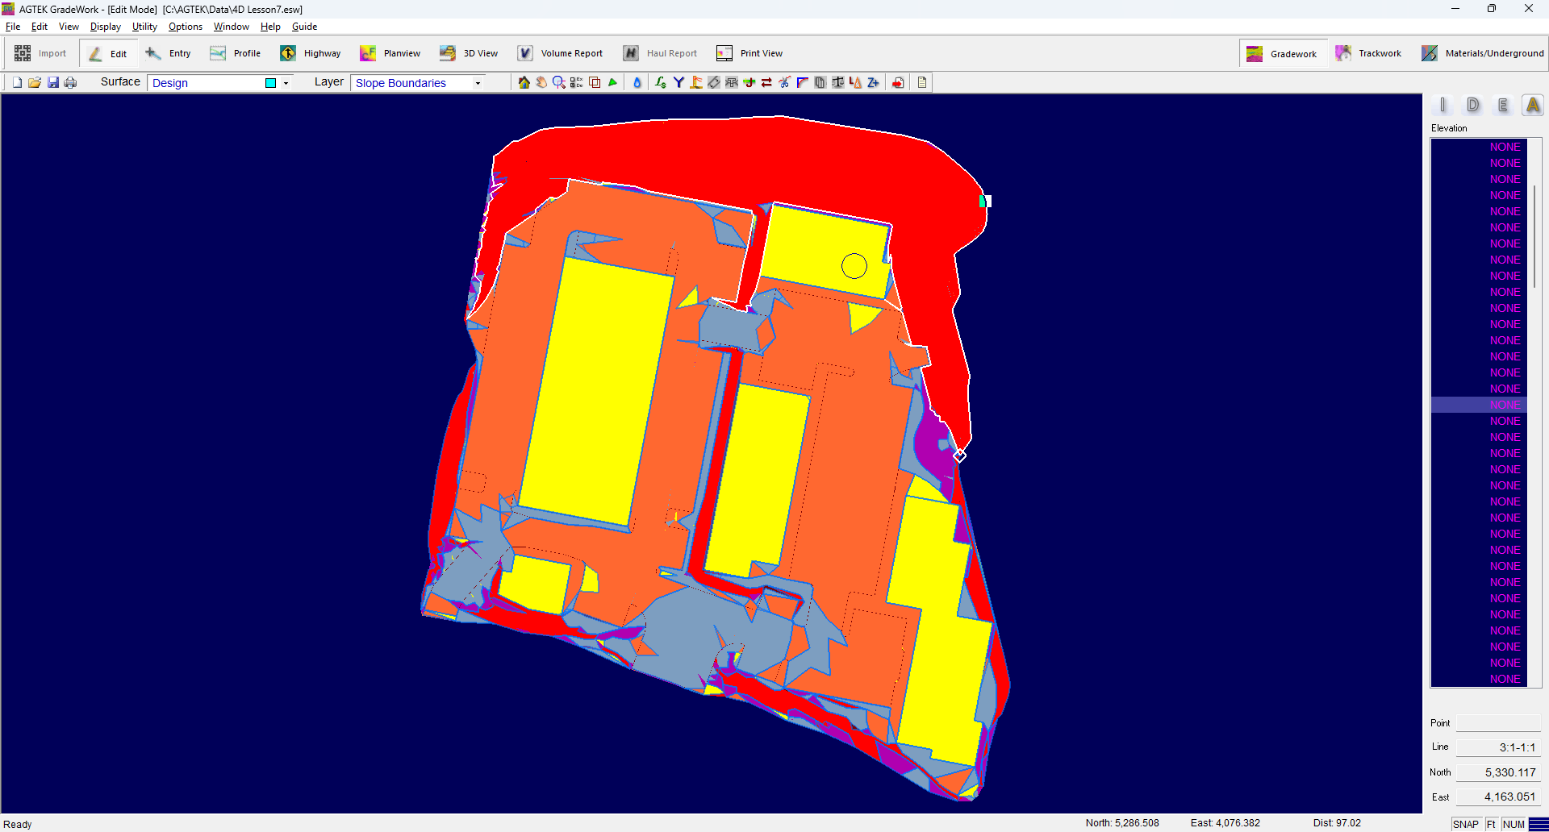Click the Profile button
The image size is (1549, 832).
(236, 53)
